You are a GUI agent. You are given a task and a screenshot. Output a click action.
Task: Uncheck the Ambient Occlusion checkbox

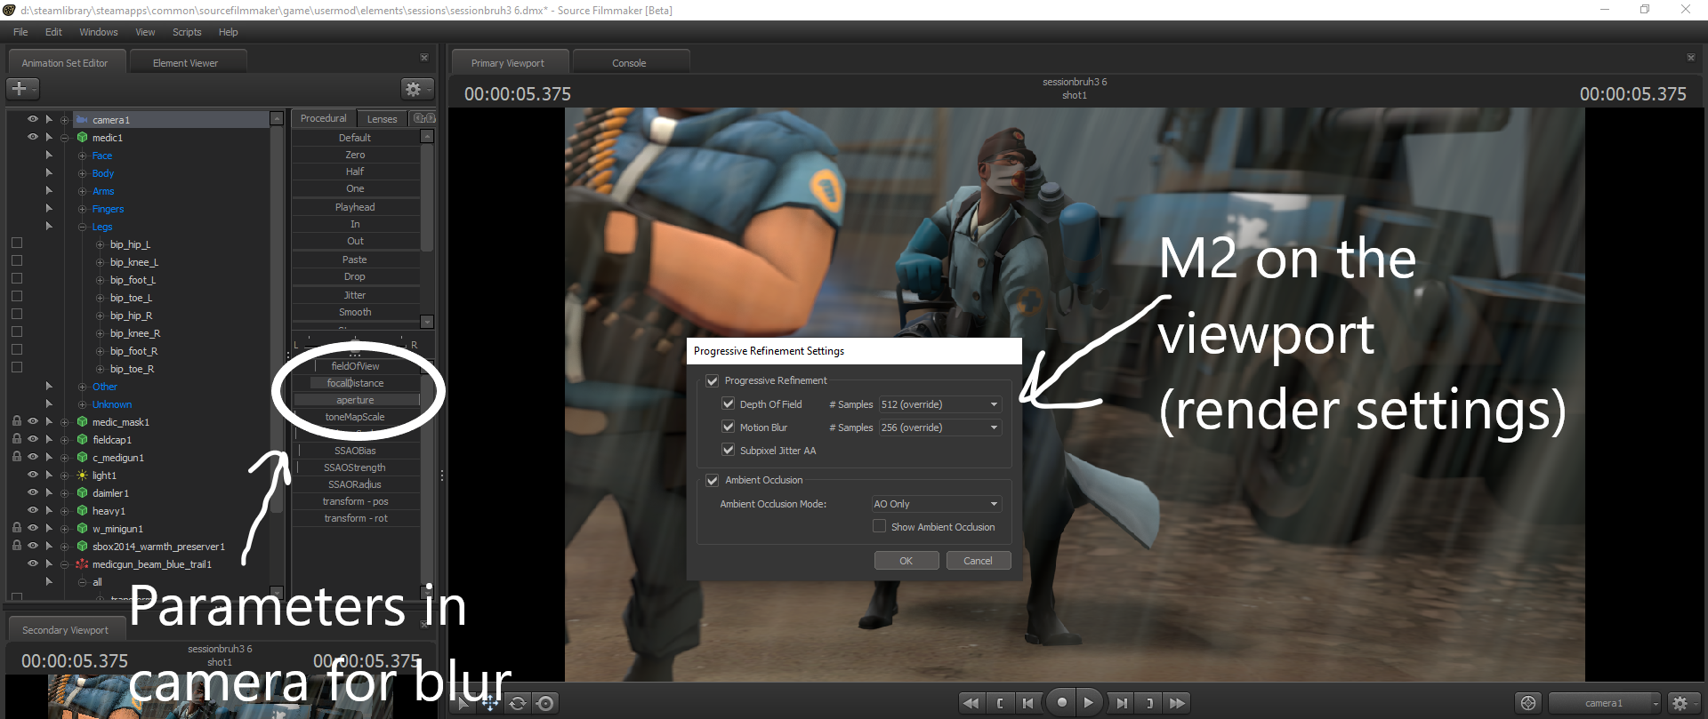[712, 480]
